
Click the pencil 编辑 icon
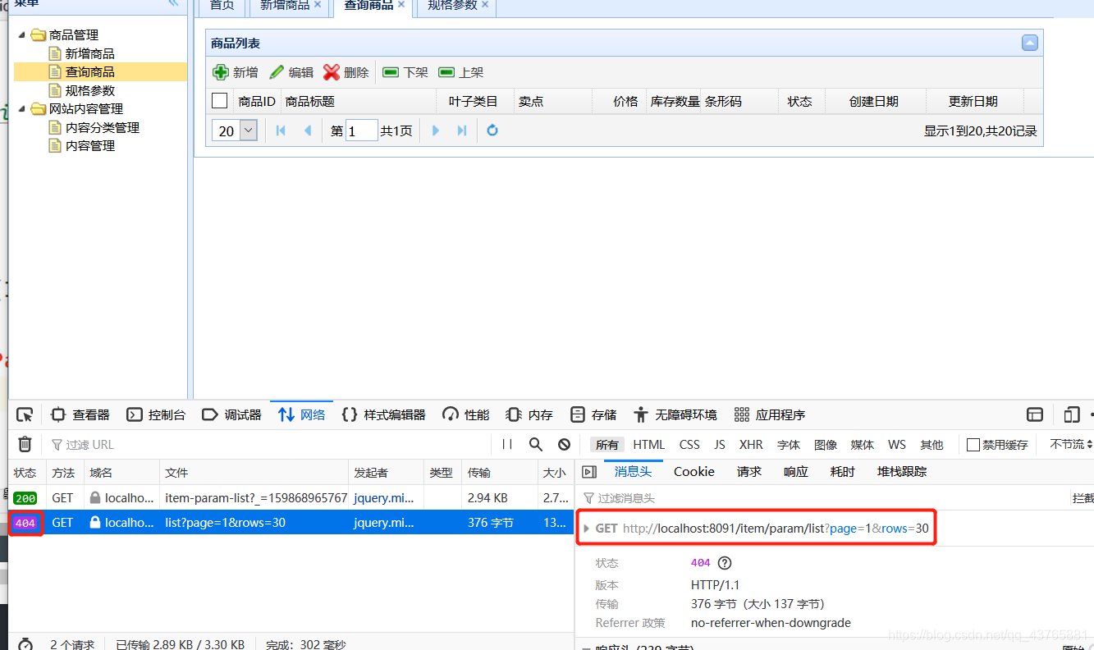pyautogui.click(x=277, y=72)
